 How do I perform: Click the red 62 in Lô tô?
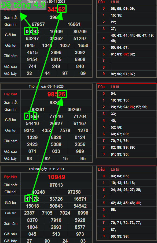125,54
